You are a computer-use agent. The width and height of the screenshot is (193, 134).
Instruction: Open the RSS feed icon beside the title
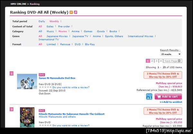pos(71,12)
